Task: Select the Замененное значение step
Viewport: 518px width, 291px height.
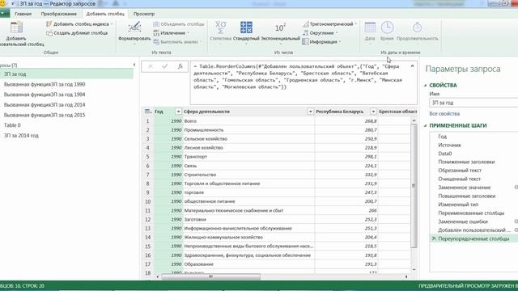Action: point(464,188)
